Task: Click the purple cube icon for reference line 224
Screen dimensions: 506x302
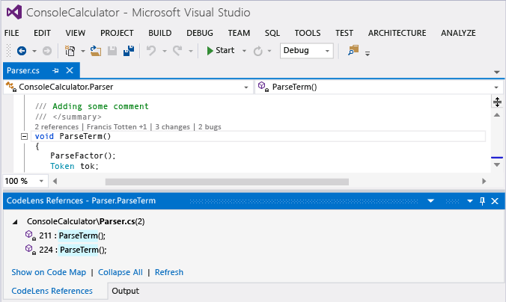Action: point(30,250)
